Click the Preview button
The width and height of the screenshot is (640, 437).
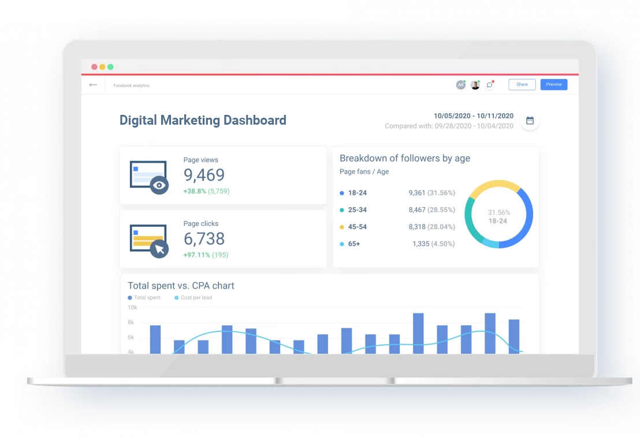(x=553, y=84)
